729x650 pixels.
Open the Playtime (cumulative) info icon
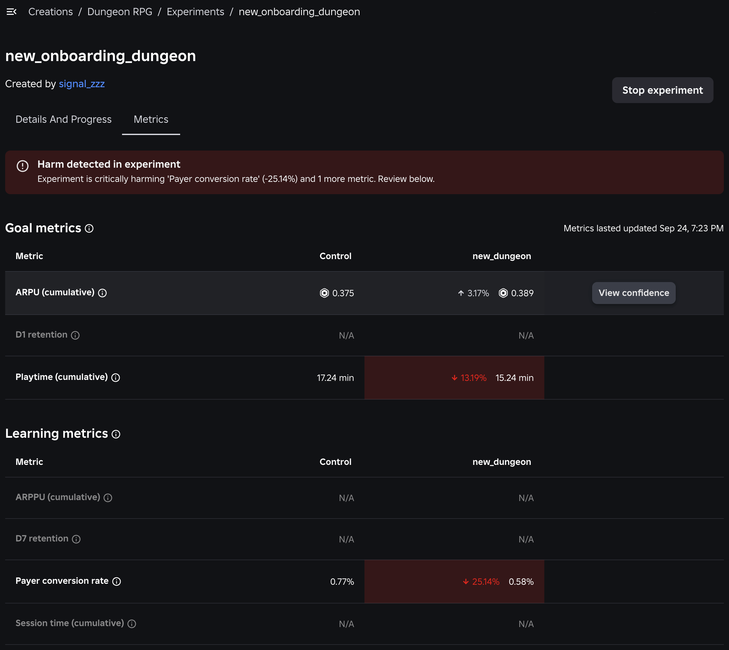pos(116,378)
